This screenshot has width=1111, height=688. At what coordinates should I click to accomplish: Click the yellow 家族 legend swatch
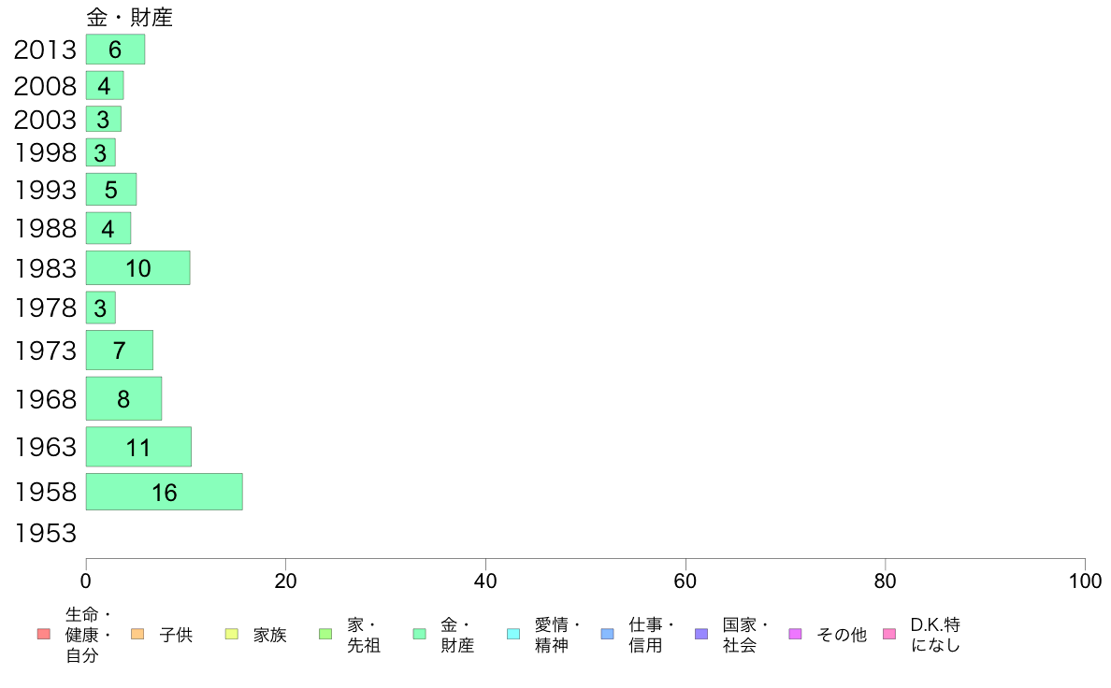pyautogui.click(x=232, y=634)
